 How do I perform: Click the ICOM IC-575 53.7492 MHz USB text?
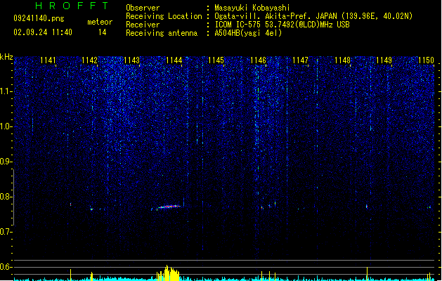[282, 25]
